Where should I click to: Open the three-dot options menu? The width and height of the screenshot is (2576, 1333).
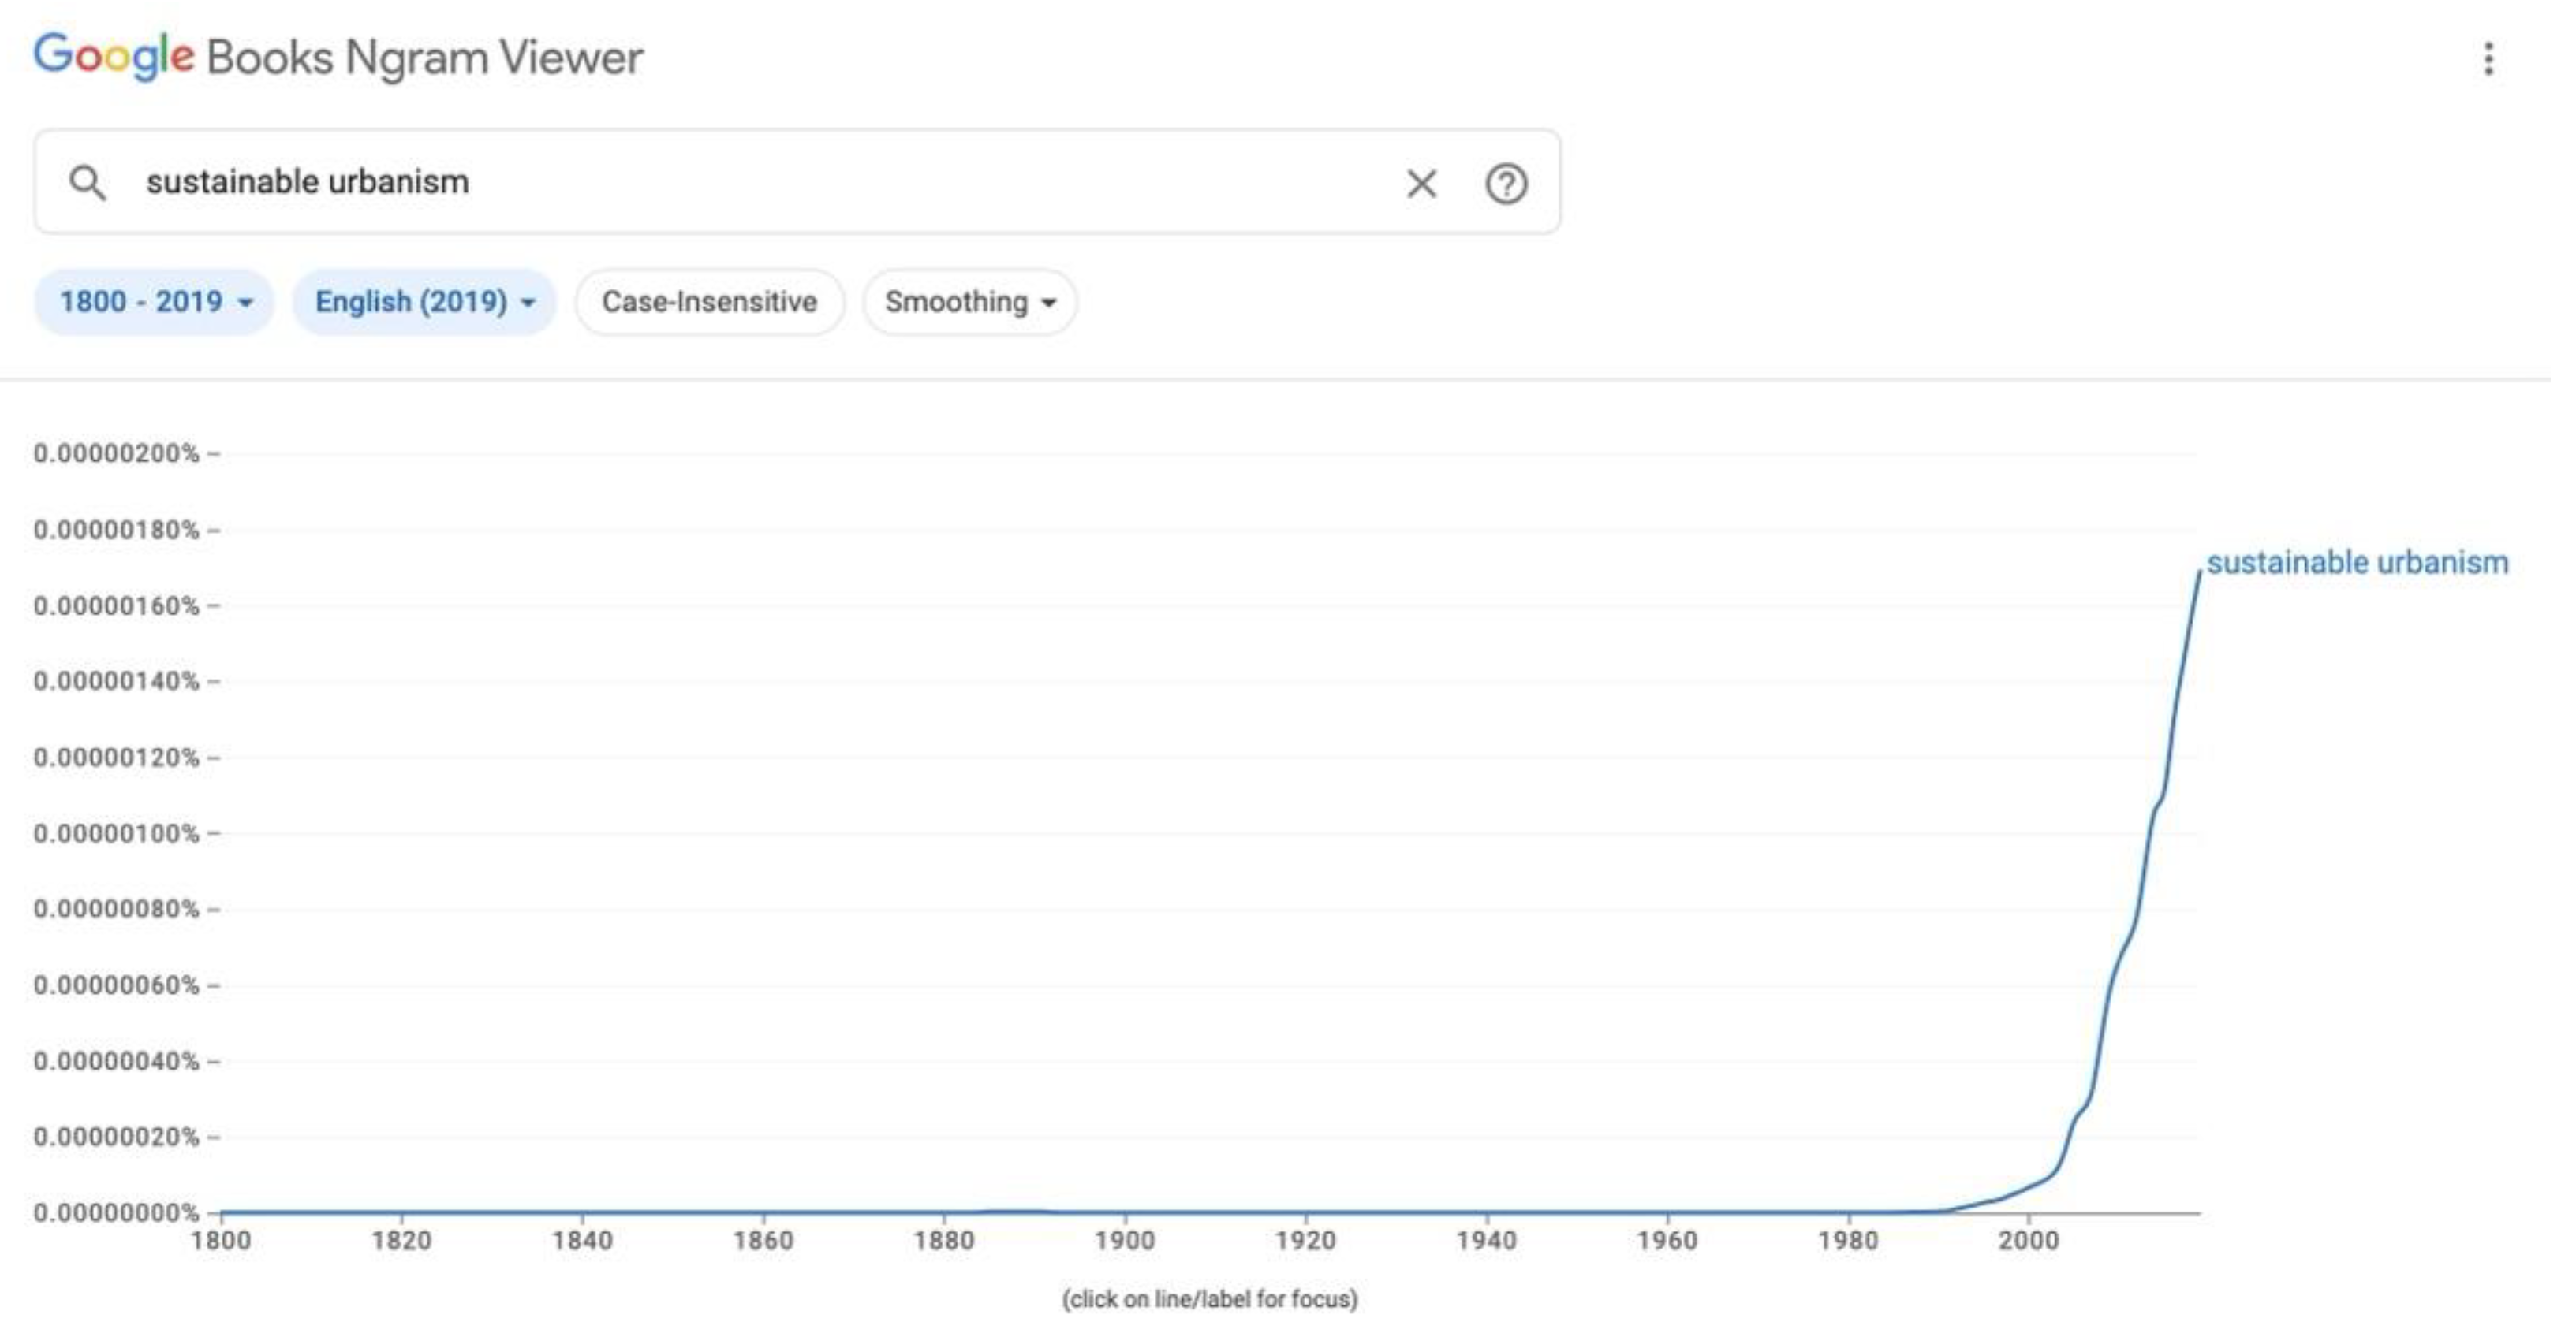click(2488, 59)
